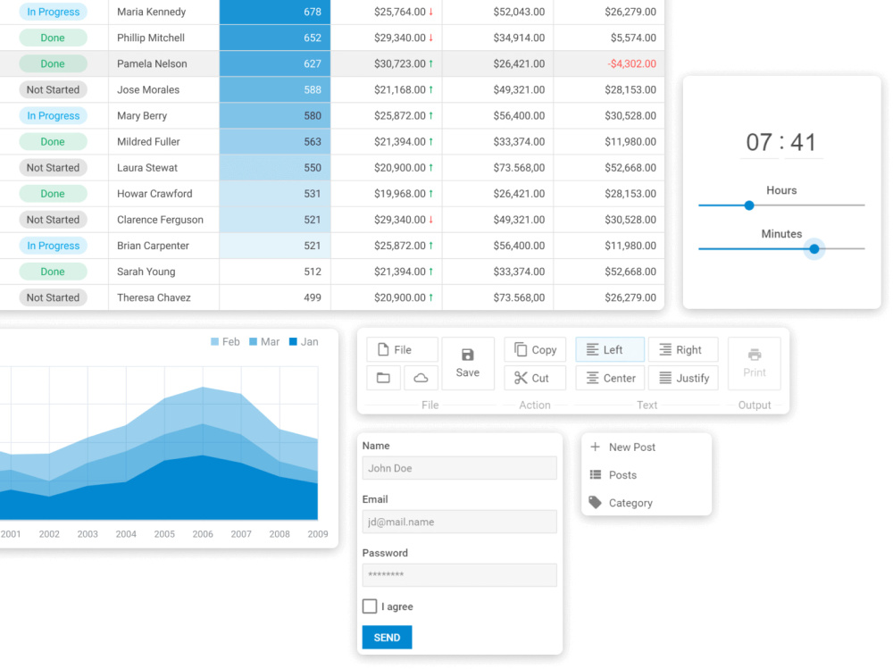Click the plus icon beside New Post
Screen dimensions: 893x669
(595, 447)
